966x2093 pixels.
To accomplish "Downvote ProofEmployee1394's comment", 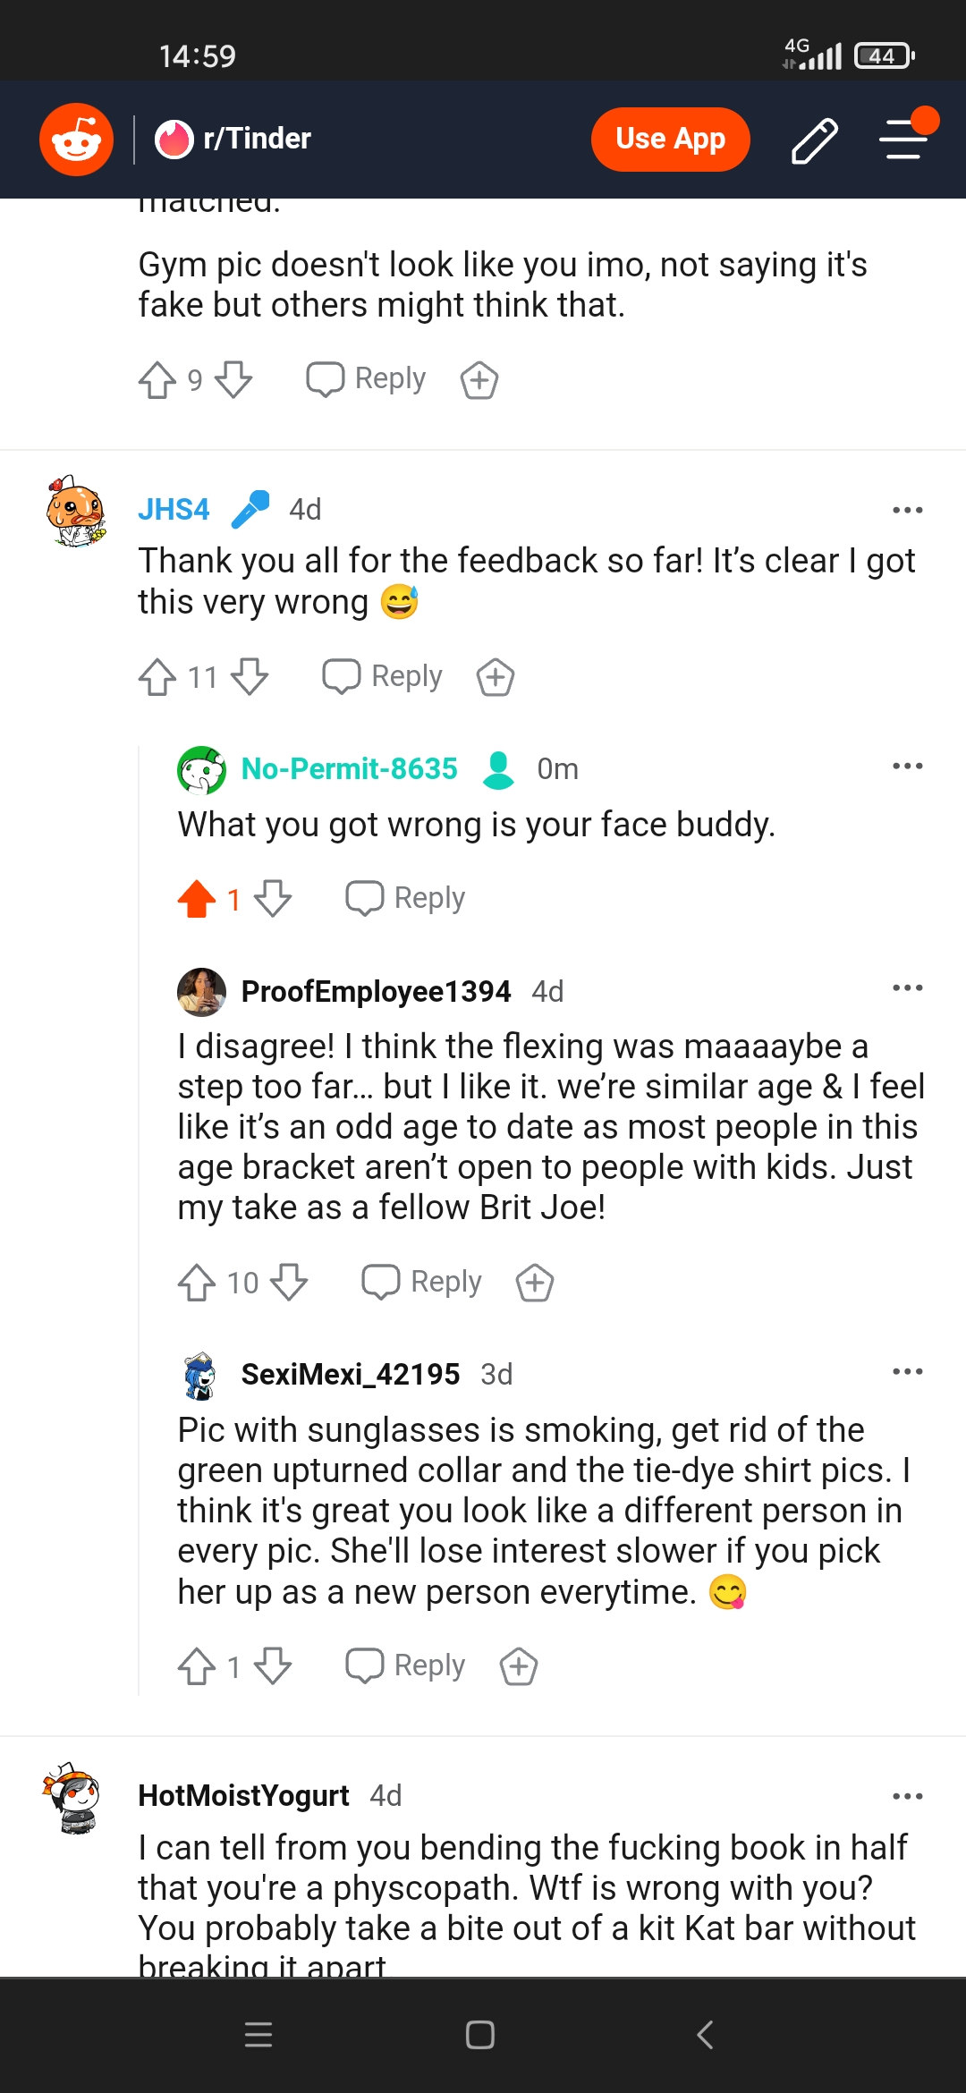I will (290, 1282).
